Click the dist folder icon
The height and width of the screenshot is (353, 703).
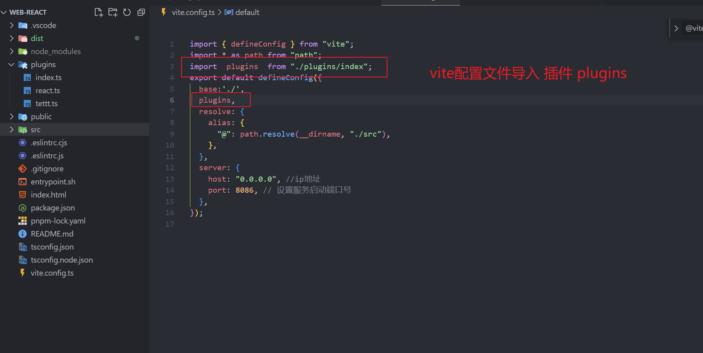tap(23, 39)
